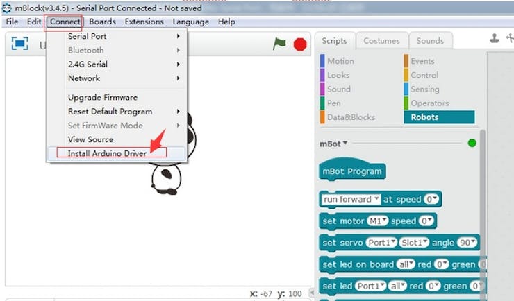Click the green mBot connection indicator
514x301 pixels.
pyautogui.click(x=472, y=143)
